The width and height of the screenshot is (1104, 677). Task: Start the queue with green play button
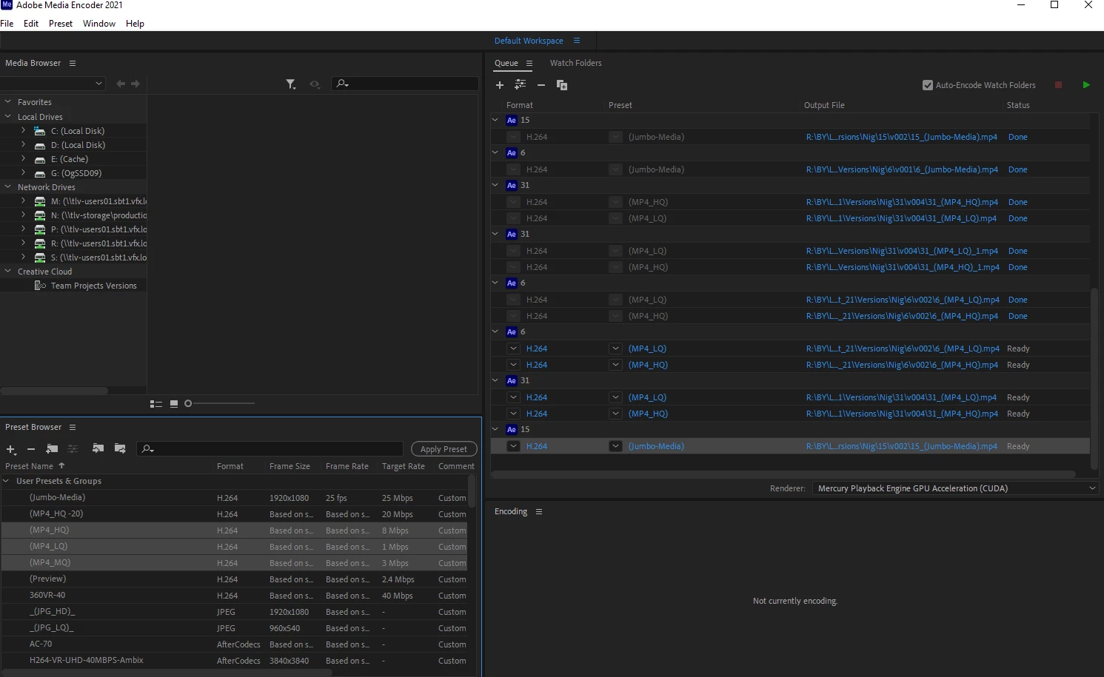[x=1086, y=85]
